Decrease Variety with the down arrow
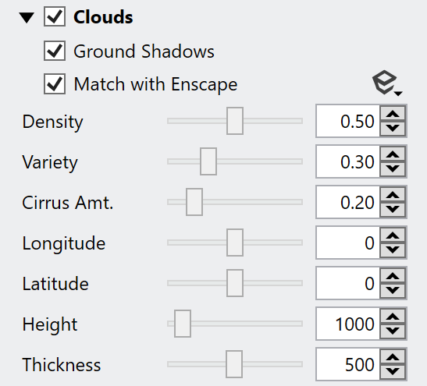 [393, 168]
